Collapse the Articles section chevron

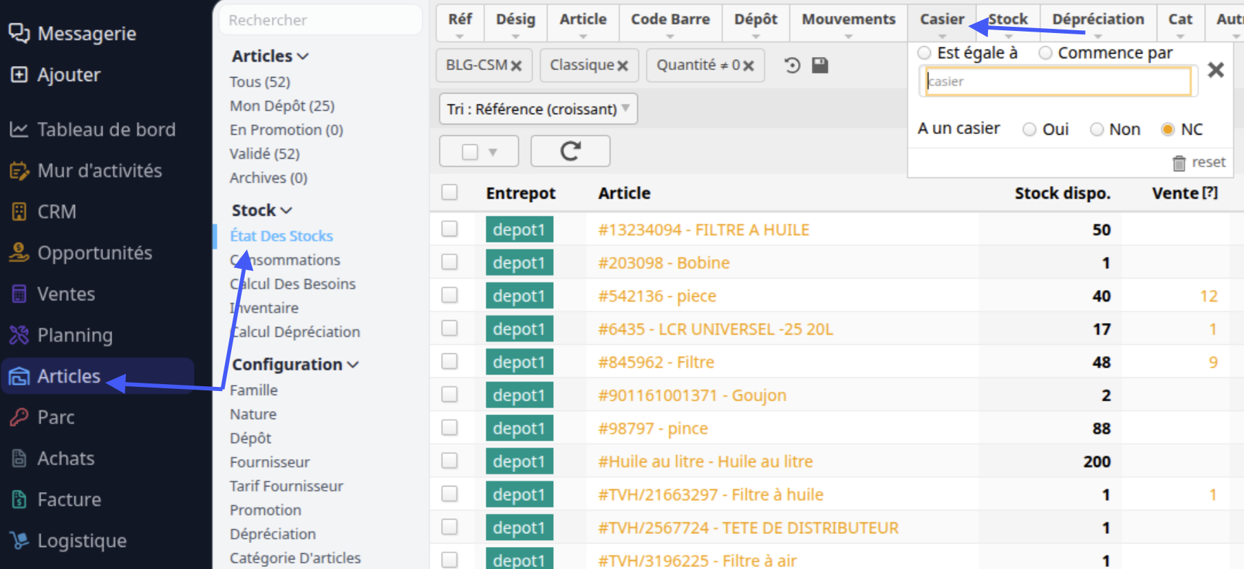pos(303,56)
